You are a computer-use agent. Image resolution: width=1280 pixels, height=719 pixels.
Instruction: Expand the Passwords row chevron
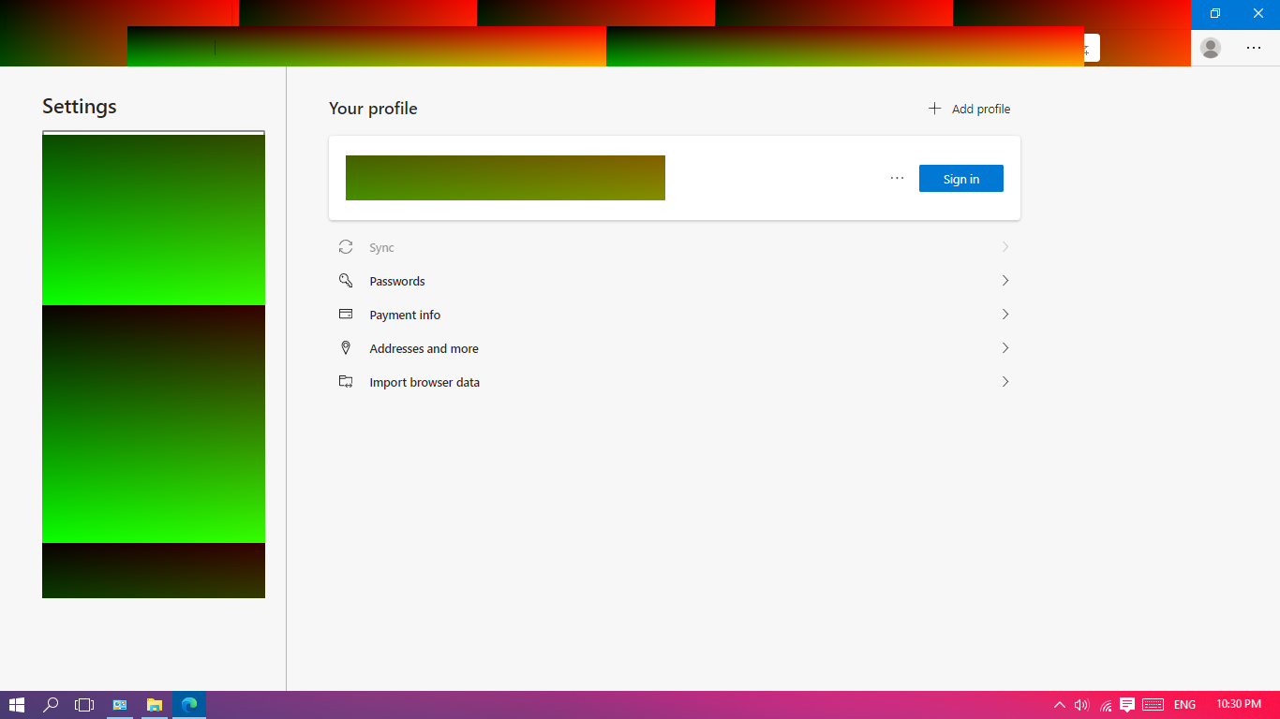click(x=1005, y=281)
